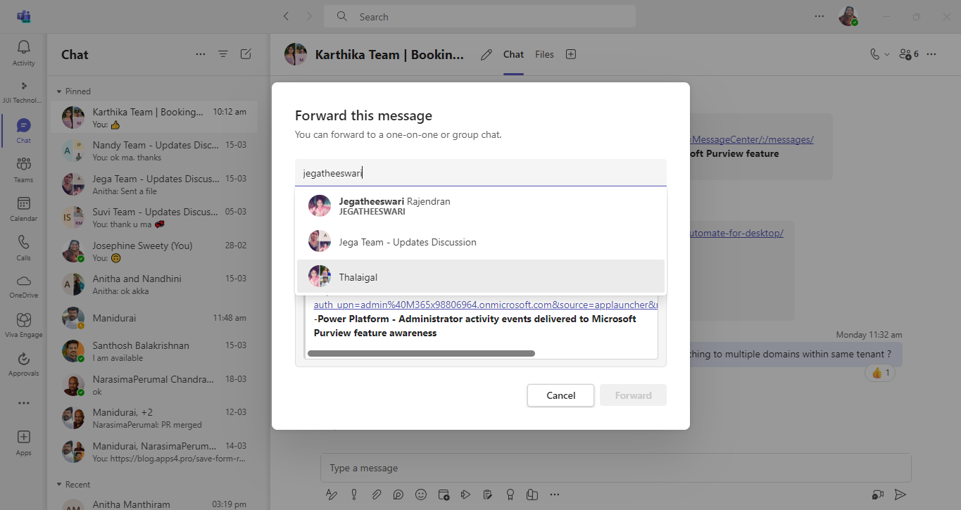Switch to the Files tab
Screen dimensions: 961x510
(x=544, y=54)
